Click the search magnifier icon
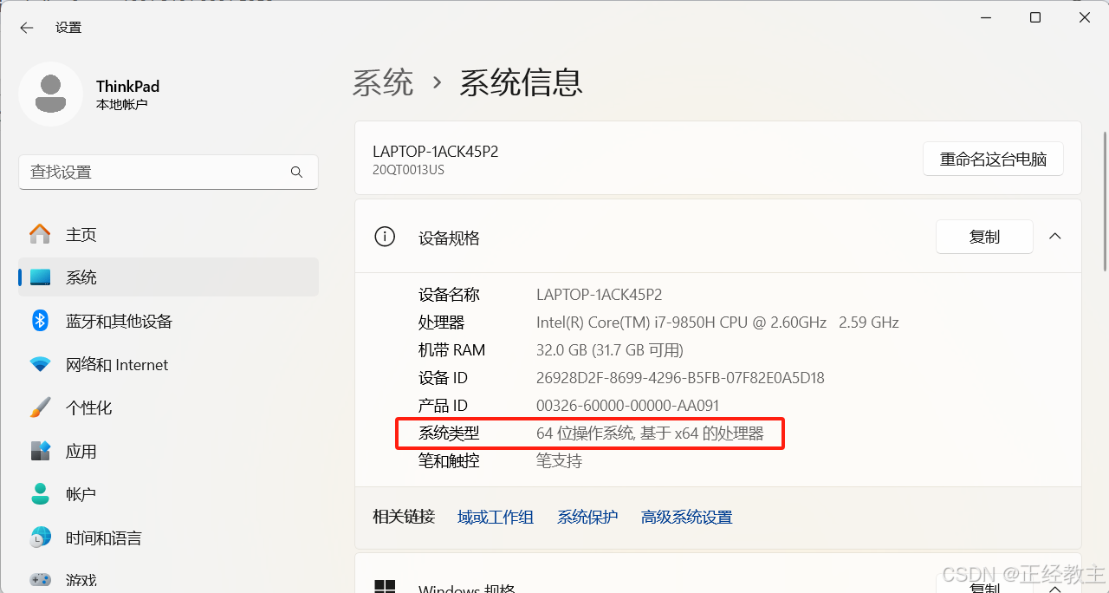Image resolution: width=1109 pixels, height=593 pixels. click(x=296, y=173)
